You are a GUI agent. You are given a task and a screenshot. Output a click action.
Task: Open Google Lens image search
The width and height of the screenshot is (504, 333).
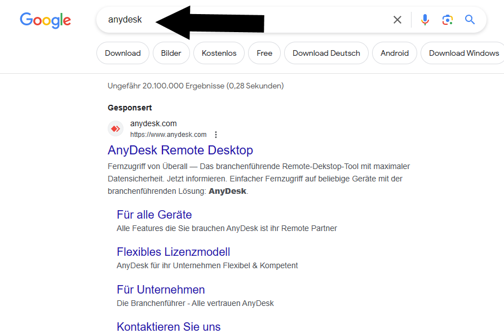(x=448, y=20)
